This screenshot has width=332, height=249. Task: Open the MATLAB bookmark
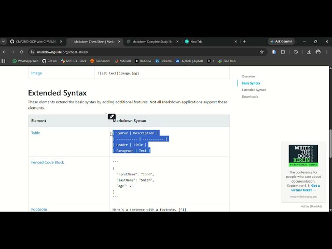122,61
